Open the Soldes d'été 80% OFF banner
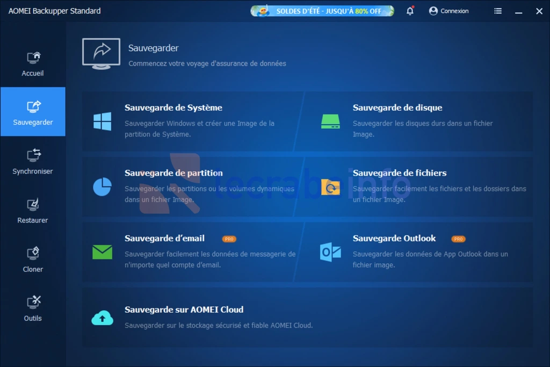Image resolution: width=550 pixels, height=367 pixels. (322, 11)
